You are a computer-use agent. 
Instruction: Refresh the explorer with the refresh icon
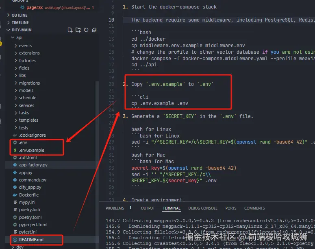tap(86, 30)
